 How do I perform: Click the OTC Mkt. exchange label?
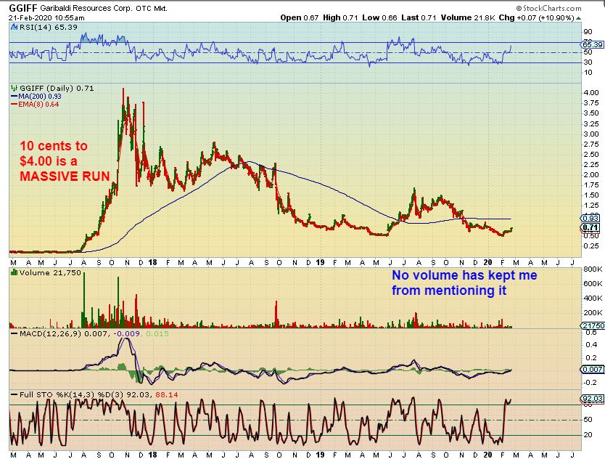[x=151, y=8]
